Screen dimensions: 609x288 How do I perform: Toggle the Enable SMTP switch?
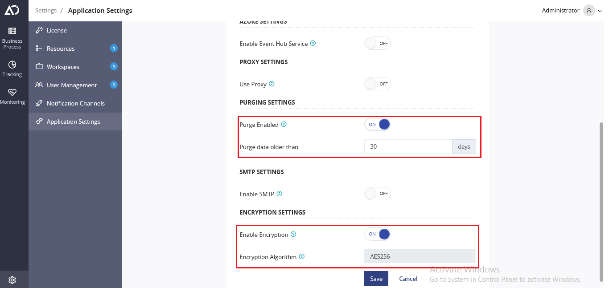[378, 194]
